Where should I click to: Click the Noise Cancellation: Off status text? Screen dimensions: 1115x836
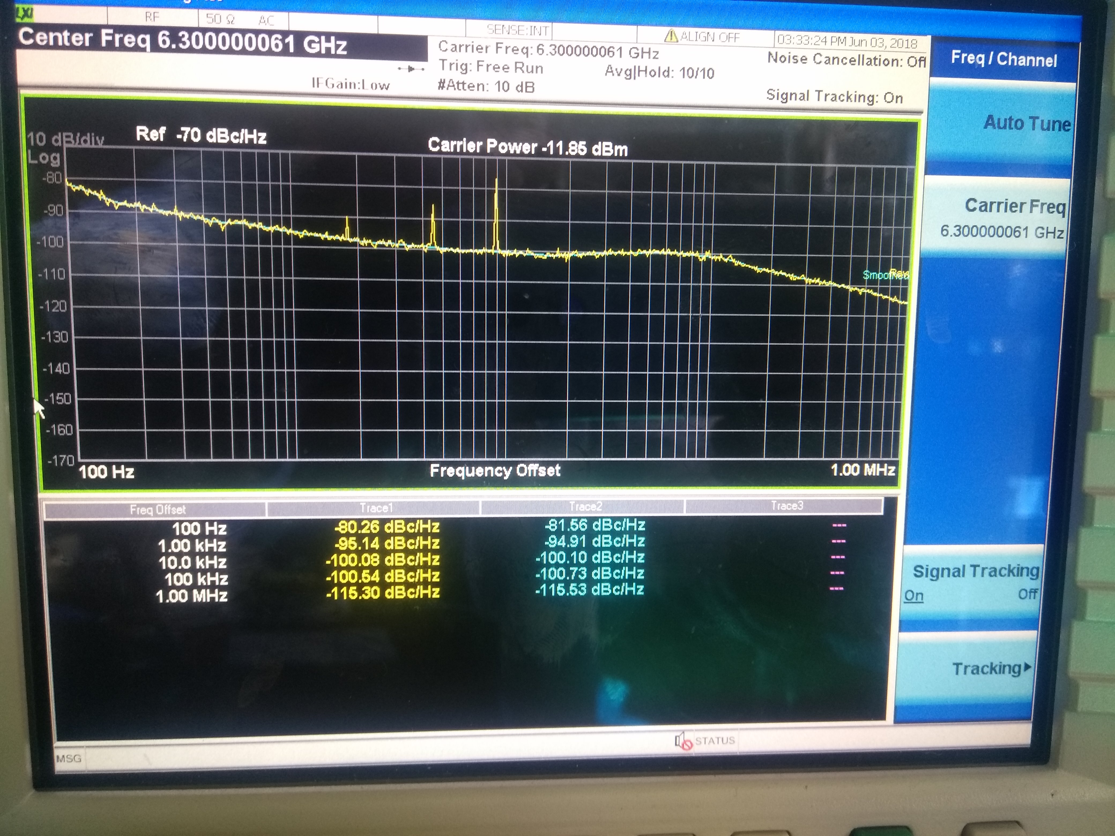(x=847, y=59)
